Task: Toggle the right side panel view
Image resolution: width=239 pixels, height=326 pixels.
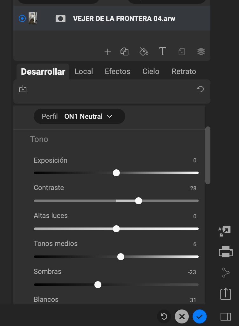Action: (226, 316)
